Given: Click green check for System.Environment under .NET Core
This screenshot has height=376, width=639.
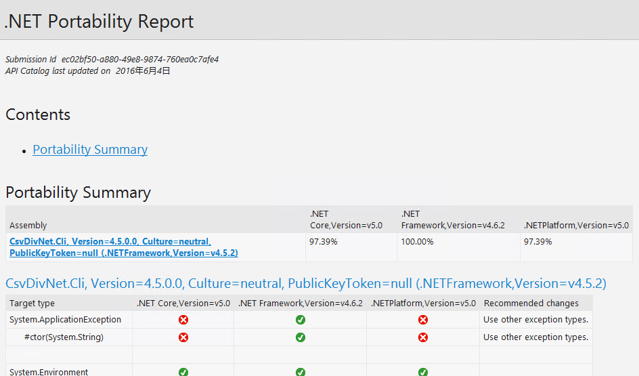Looking at the screenshot, I should (183, 371).
